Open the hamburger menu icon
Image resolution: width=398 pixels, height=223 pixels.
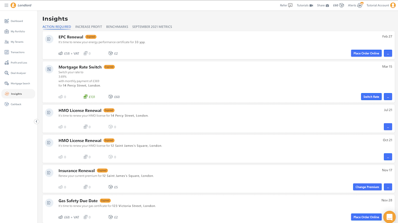[x=6, y=5]
